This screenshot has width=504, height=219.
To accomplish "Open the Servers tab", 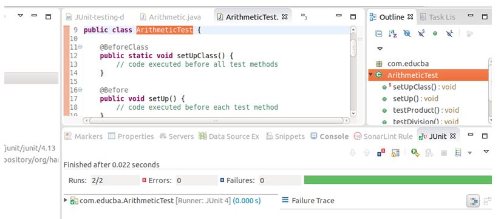I will coord(177,136).
